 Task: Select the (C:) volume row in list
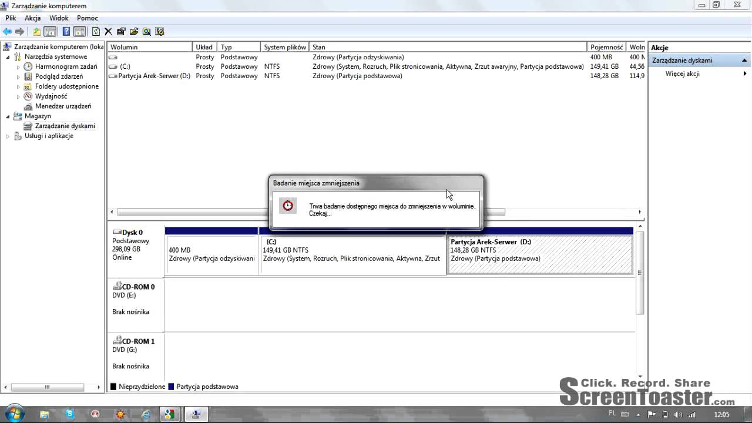376,66
